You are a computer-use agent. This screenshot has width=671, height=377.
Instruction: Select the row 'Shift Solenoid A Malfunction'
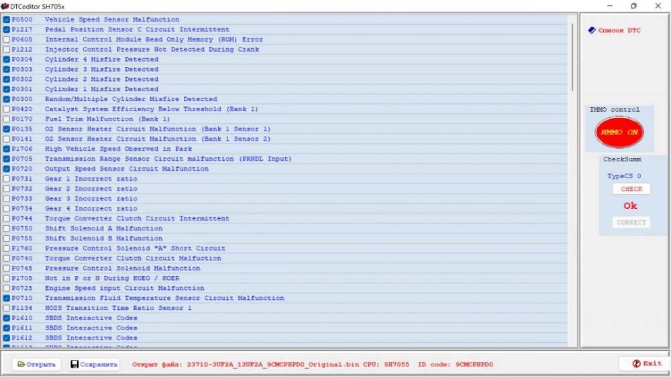click(x=285, y=228)
